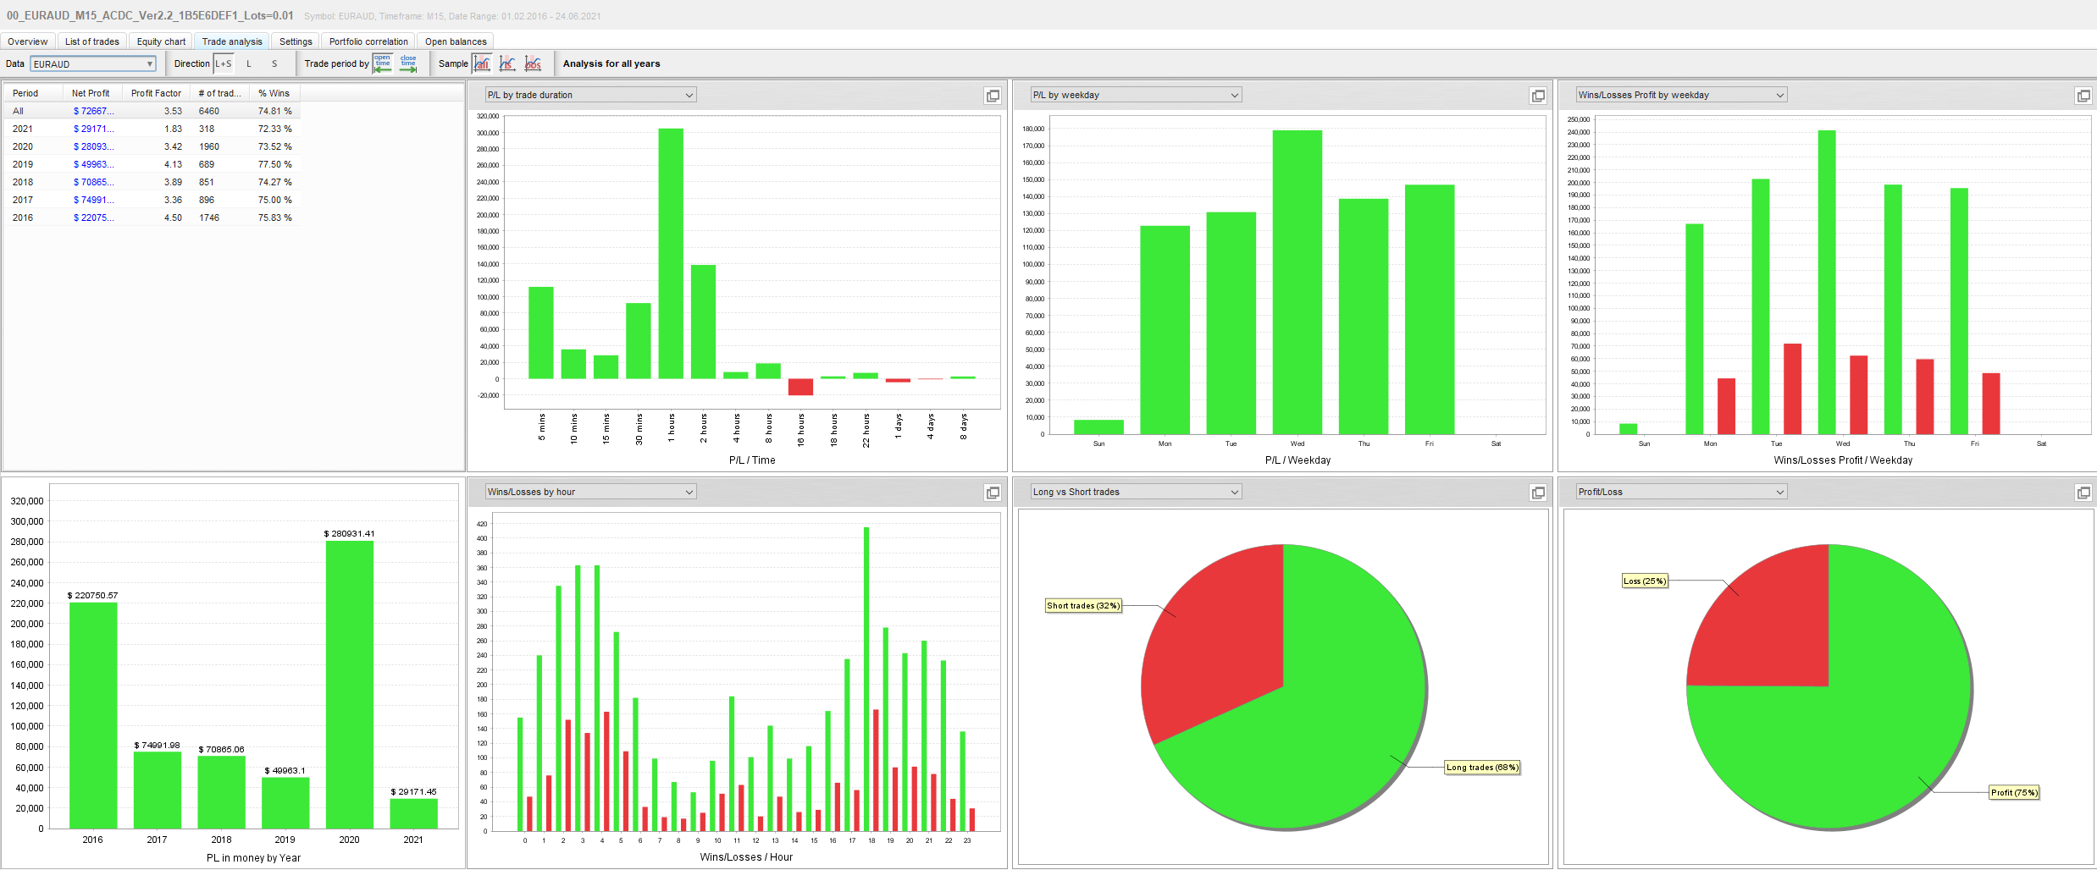Click the Profit Factor column header
The width and height of the screenshot is (2097, 870).
pos(156,93)
